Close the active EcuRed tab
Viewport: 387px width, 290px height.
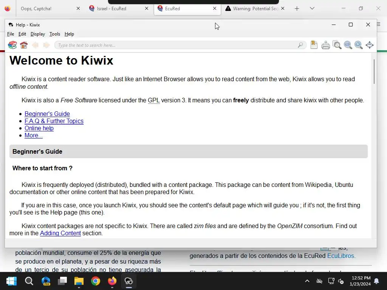(215, 8)
